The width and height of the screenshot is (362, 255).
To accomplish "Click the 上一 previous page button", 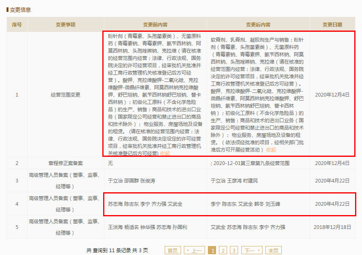I will pyautogui.click(x=194, y=251).
